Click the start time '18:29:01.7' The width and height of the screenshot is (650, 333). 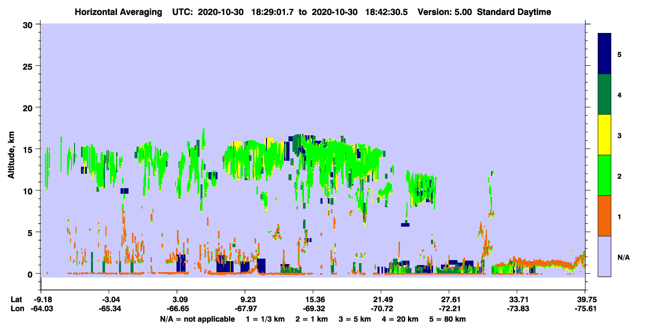pos(273,12)
